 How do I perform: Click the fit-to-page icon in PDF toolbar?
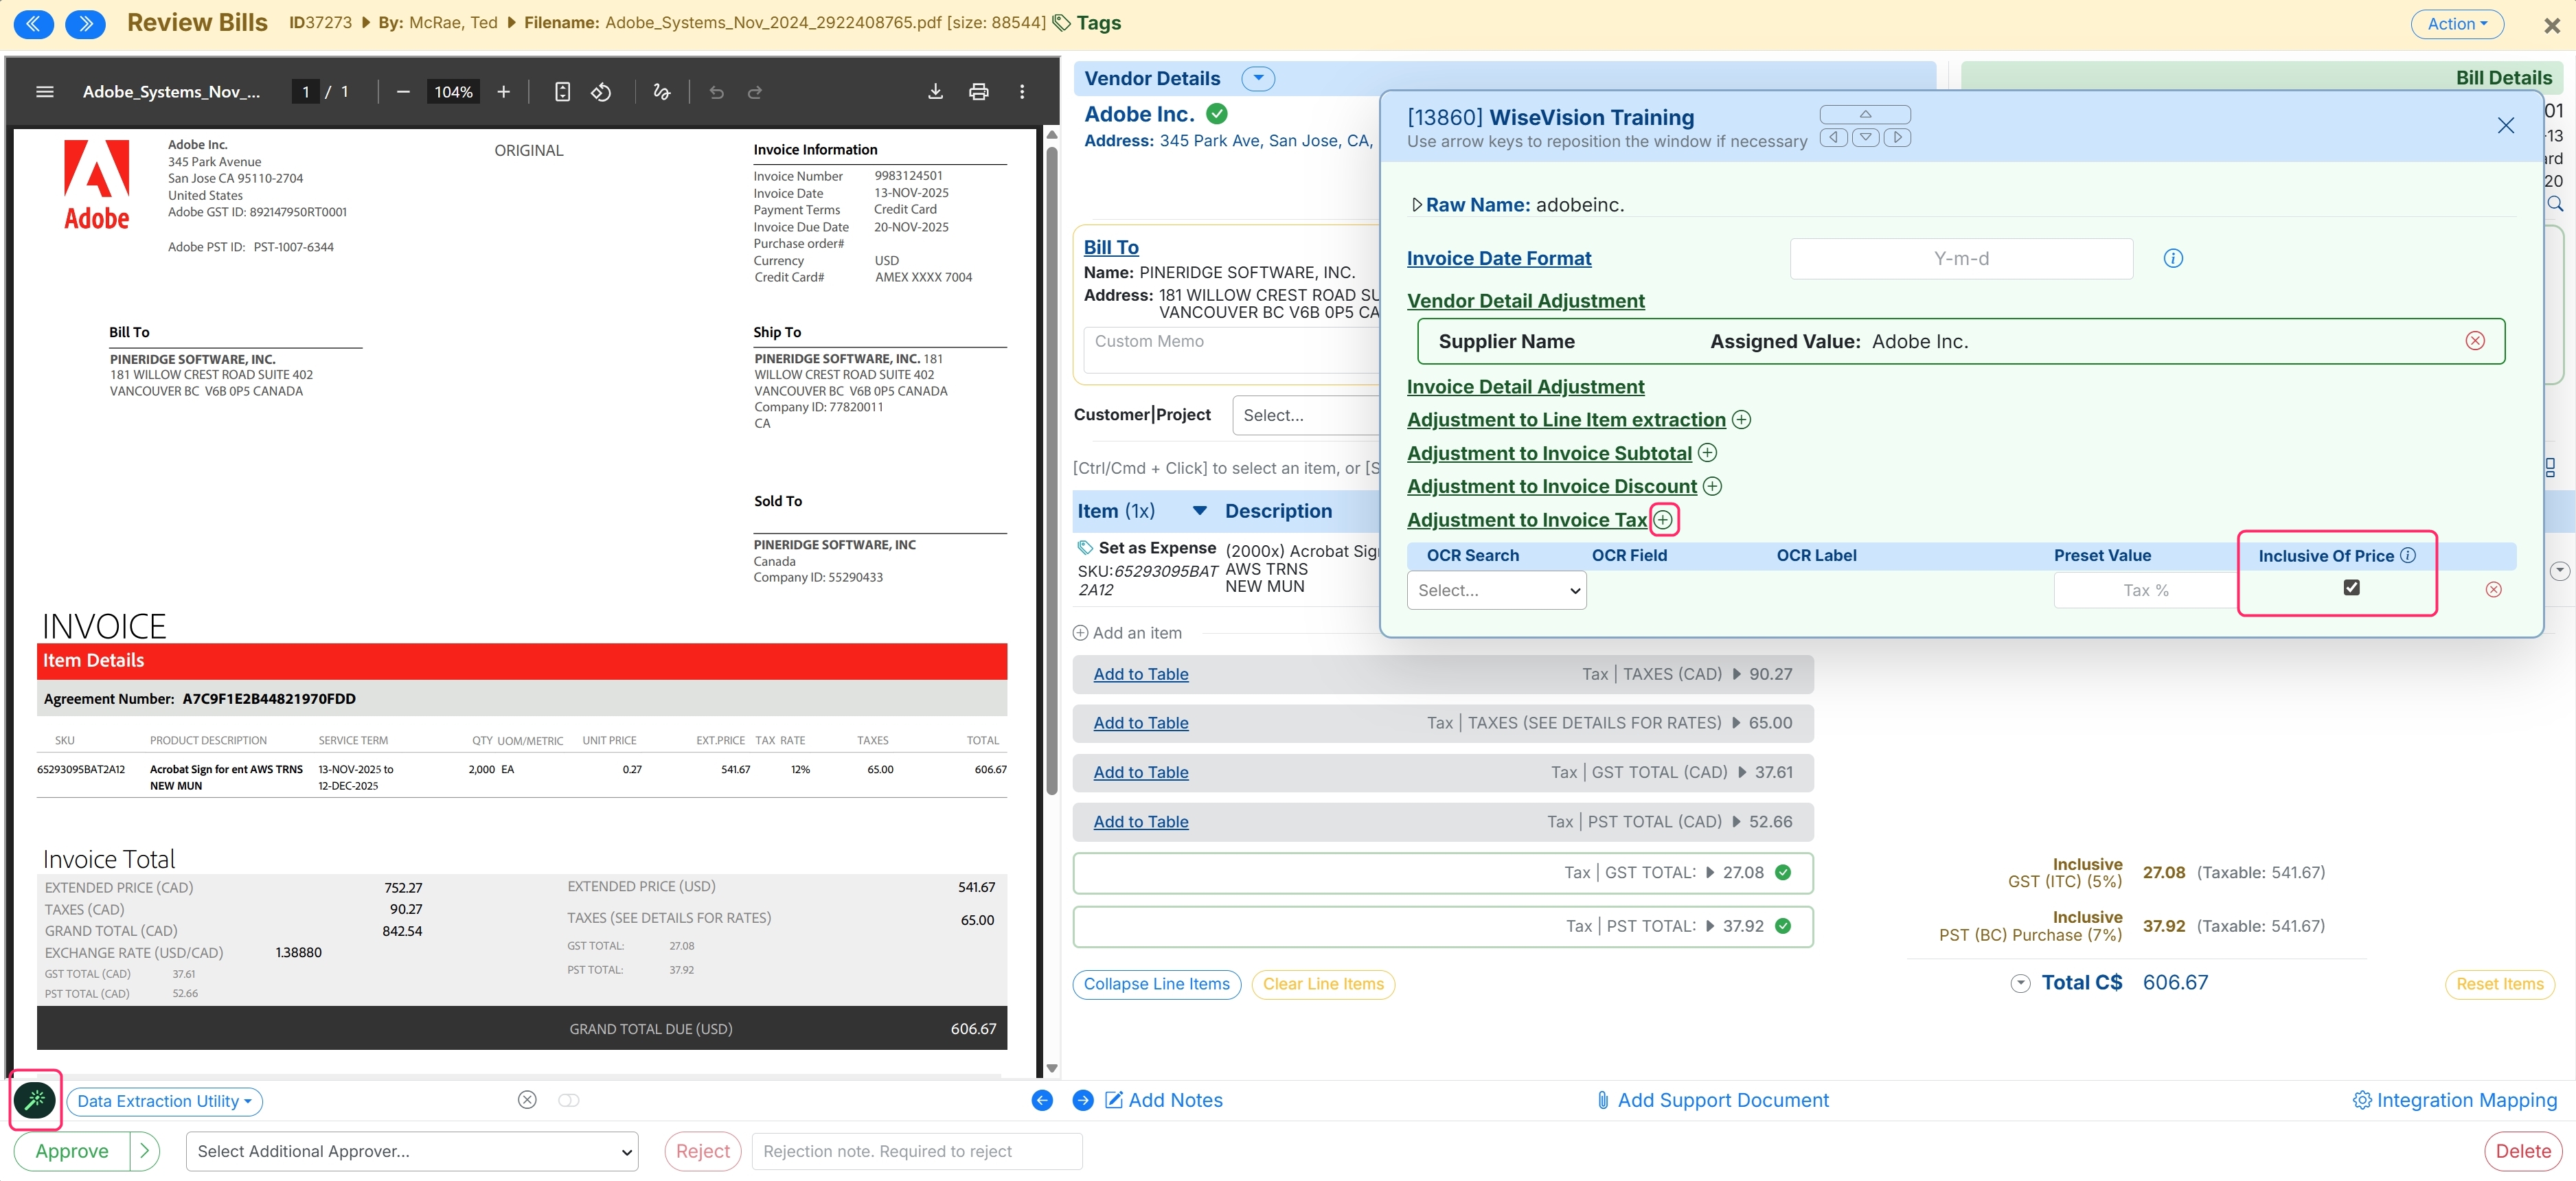point(562,92)
